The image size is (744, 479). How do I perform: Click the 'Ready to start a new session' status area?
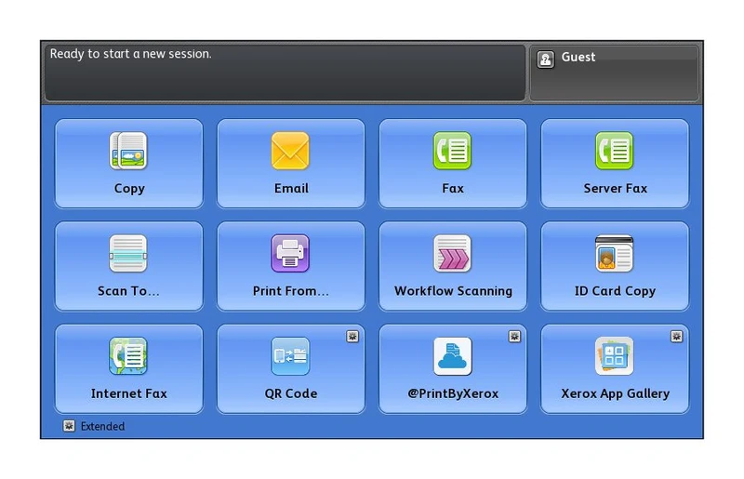(x=286, y=73)
